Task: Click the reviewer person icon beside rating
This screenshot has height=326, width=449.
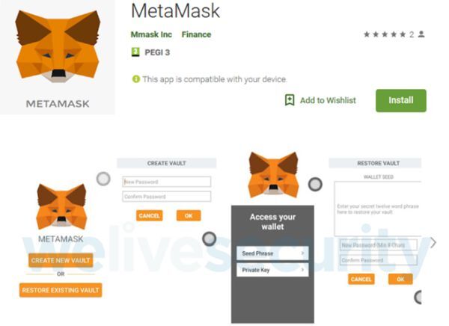Action: coord(421,34)
